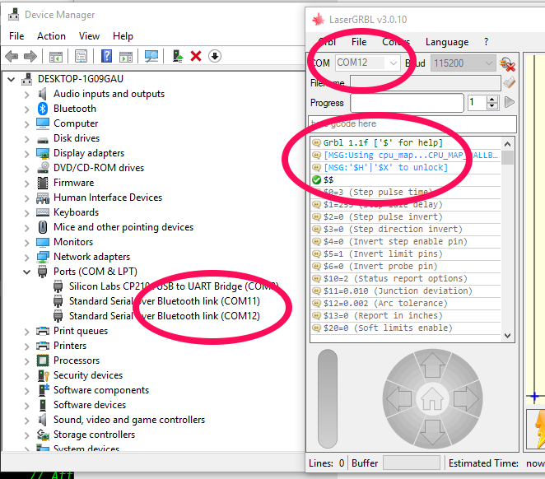Viewport: 545px width, 479px height.
Task: Increase the run count with the up stepper
Action: (492, 100)
